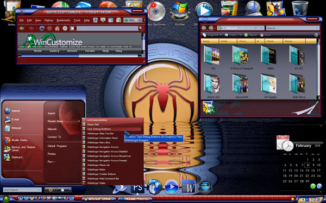Reload the page in Firefox

[42, 28]
